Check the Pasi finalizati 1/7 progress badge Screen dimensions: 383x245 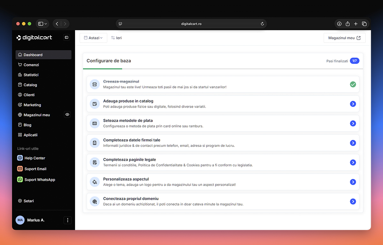point(354,61)
